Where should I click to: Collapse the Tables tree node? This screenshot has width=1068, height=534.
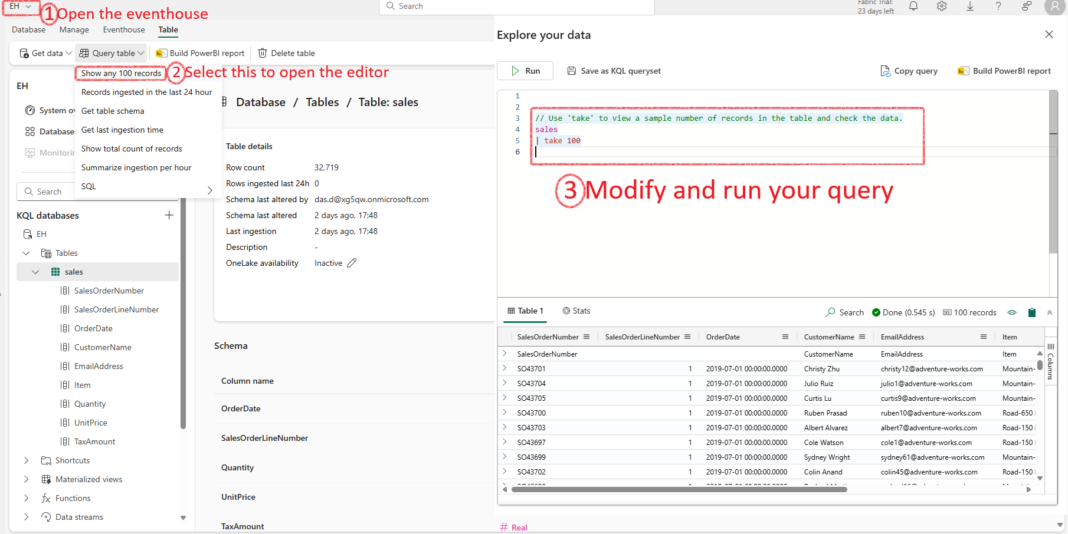coord(26,253)
